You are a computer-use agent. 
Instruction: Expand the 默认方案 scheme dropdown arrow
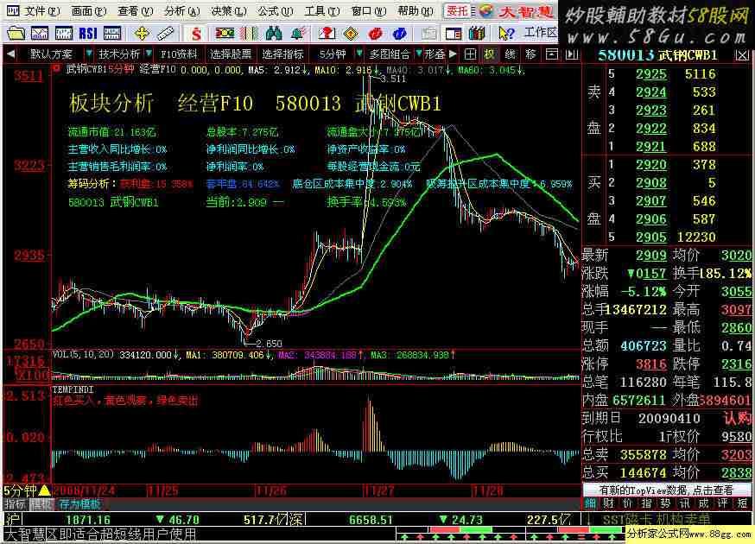tap(89, 54)
